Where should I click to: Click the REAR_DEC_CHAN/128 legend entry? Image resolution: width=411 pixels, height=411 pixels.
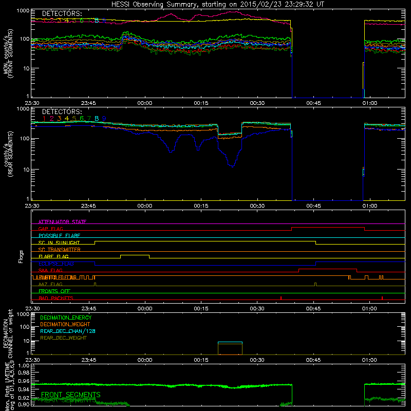coord(68,331)
